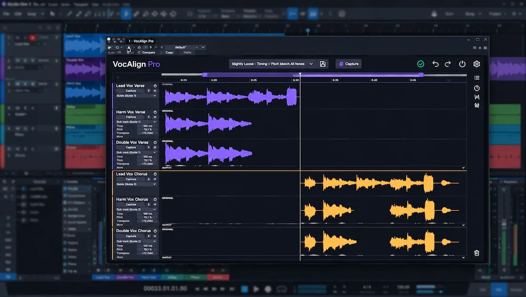Open VocAlign settings gear
The width and height of the screenshot is (526, 297).
(477, 64)
